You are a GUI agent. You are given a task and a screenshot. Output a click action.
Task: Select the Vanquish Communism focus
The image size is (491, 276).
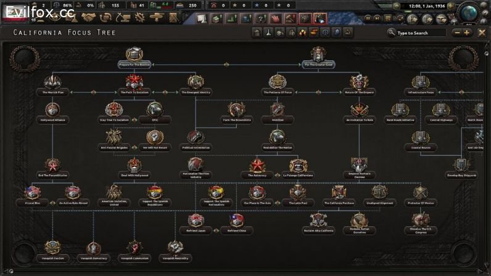tap(133, 249)
